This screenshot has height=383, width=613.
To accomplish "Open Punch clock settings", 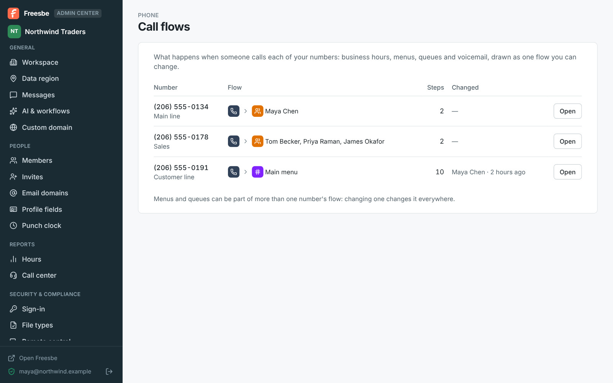I will pos(61,226).
